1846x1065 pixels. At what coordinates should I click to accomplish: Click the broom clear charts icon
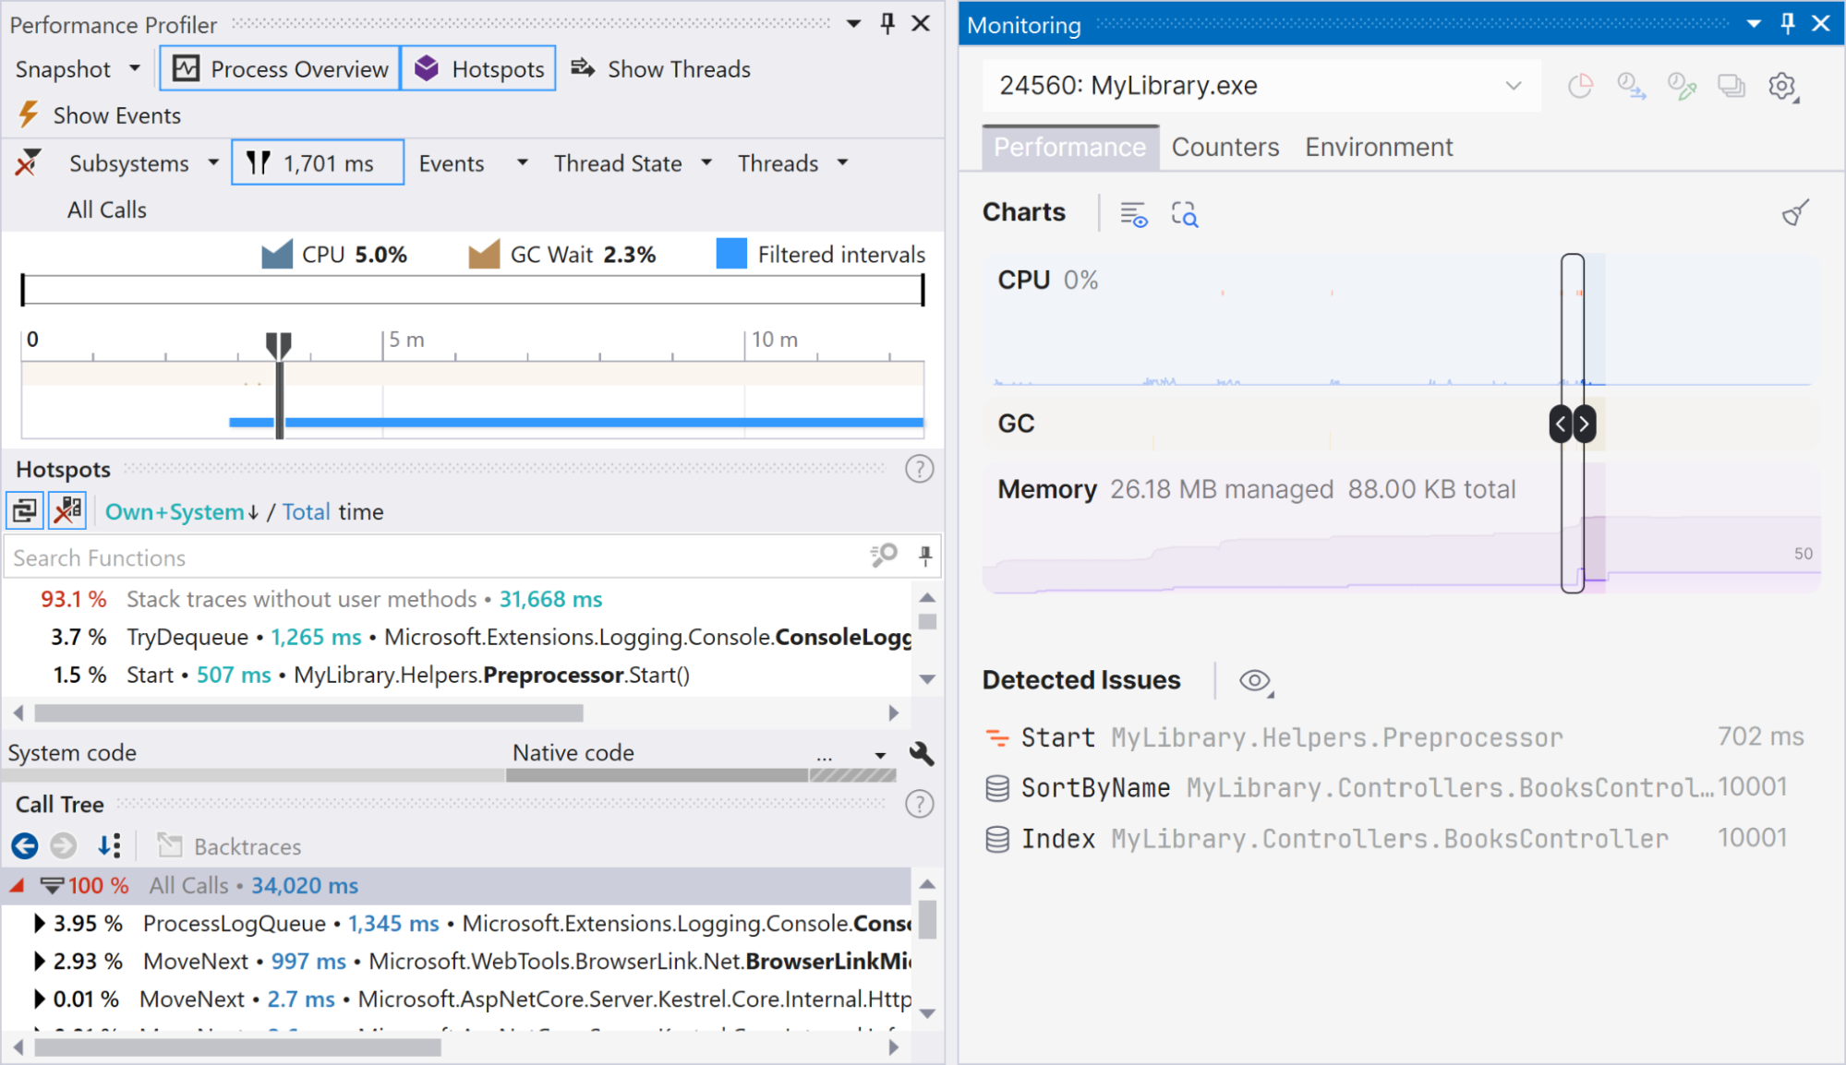tap(1795, 213)
